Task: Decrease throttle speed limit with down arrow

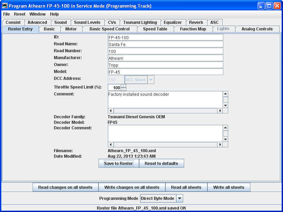Action: pos(123,89)
